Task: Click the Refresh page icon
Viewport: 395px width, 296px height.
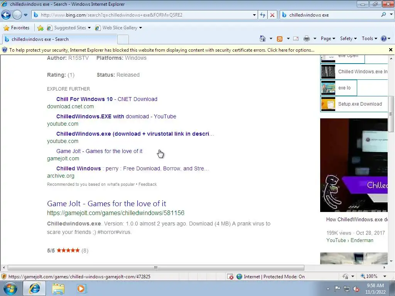Action: pos(263,15)
